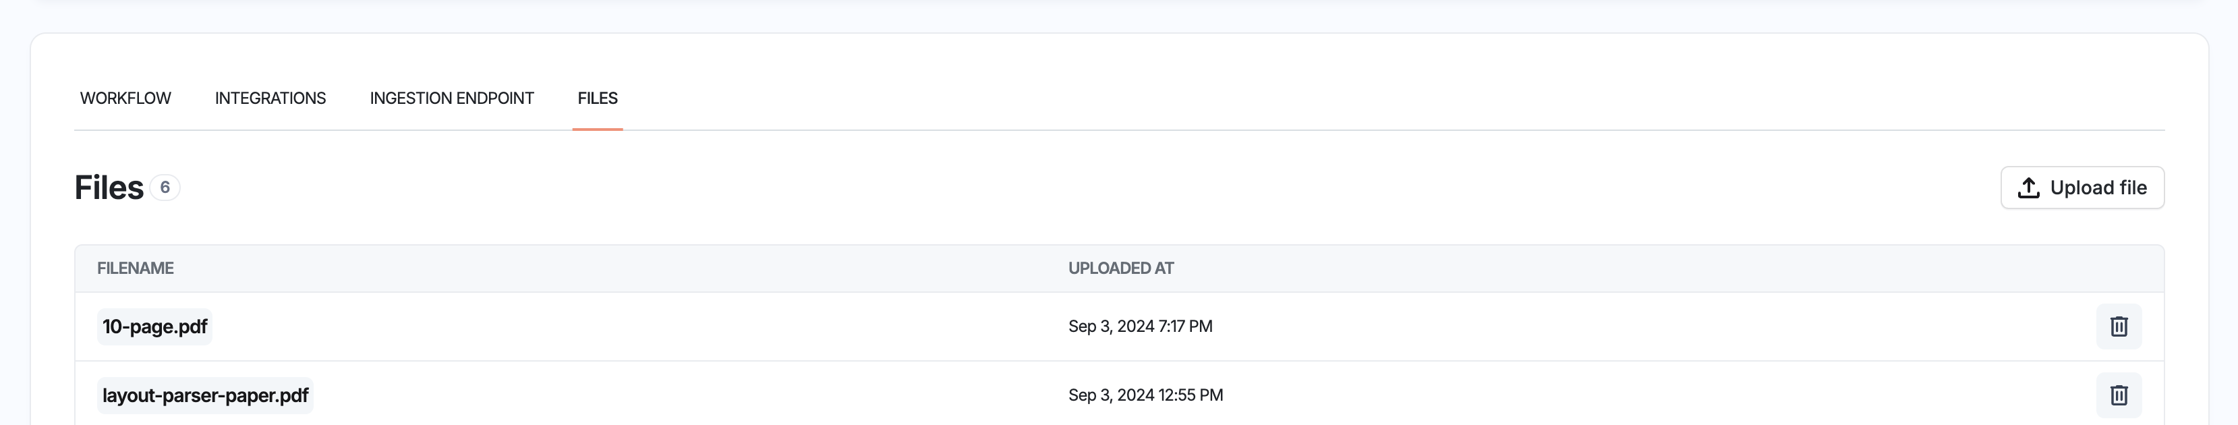Click the upload arrow icon
Screen dimensions: 2238x425
(2028, 188)
